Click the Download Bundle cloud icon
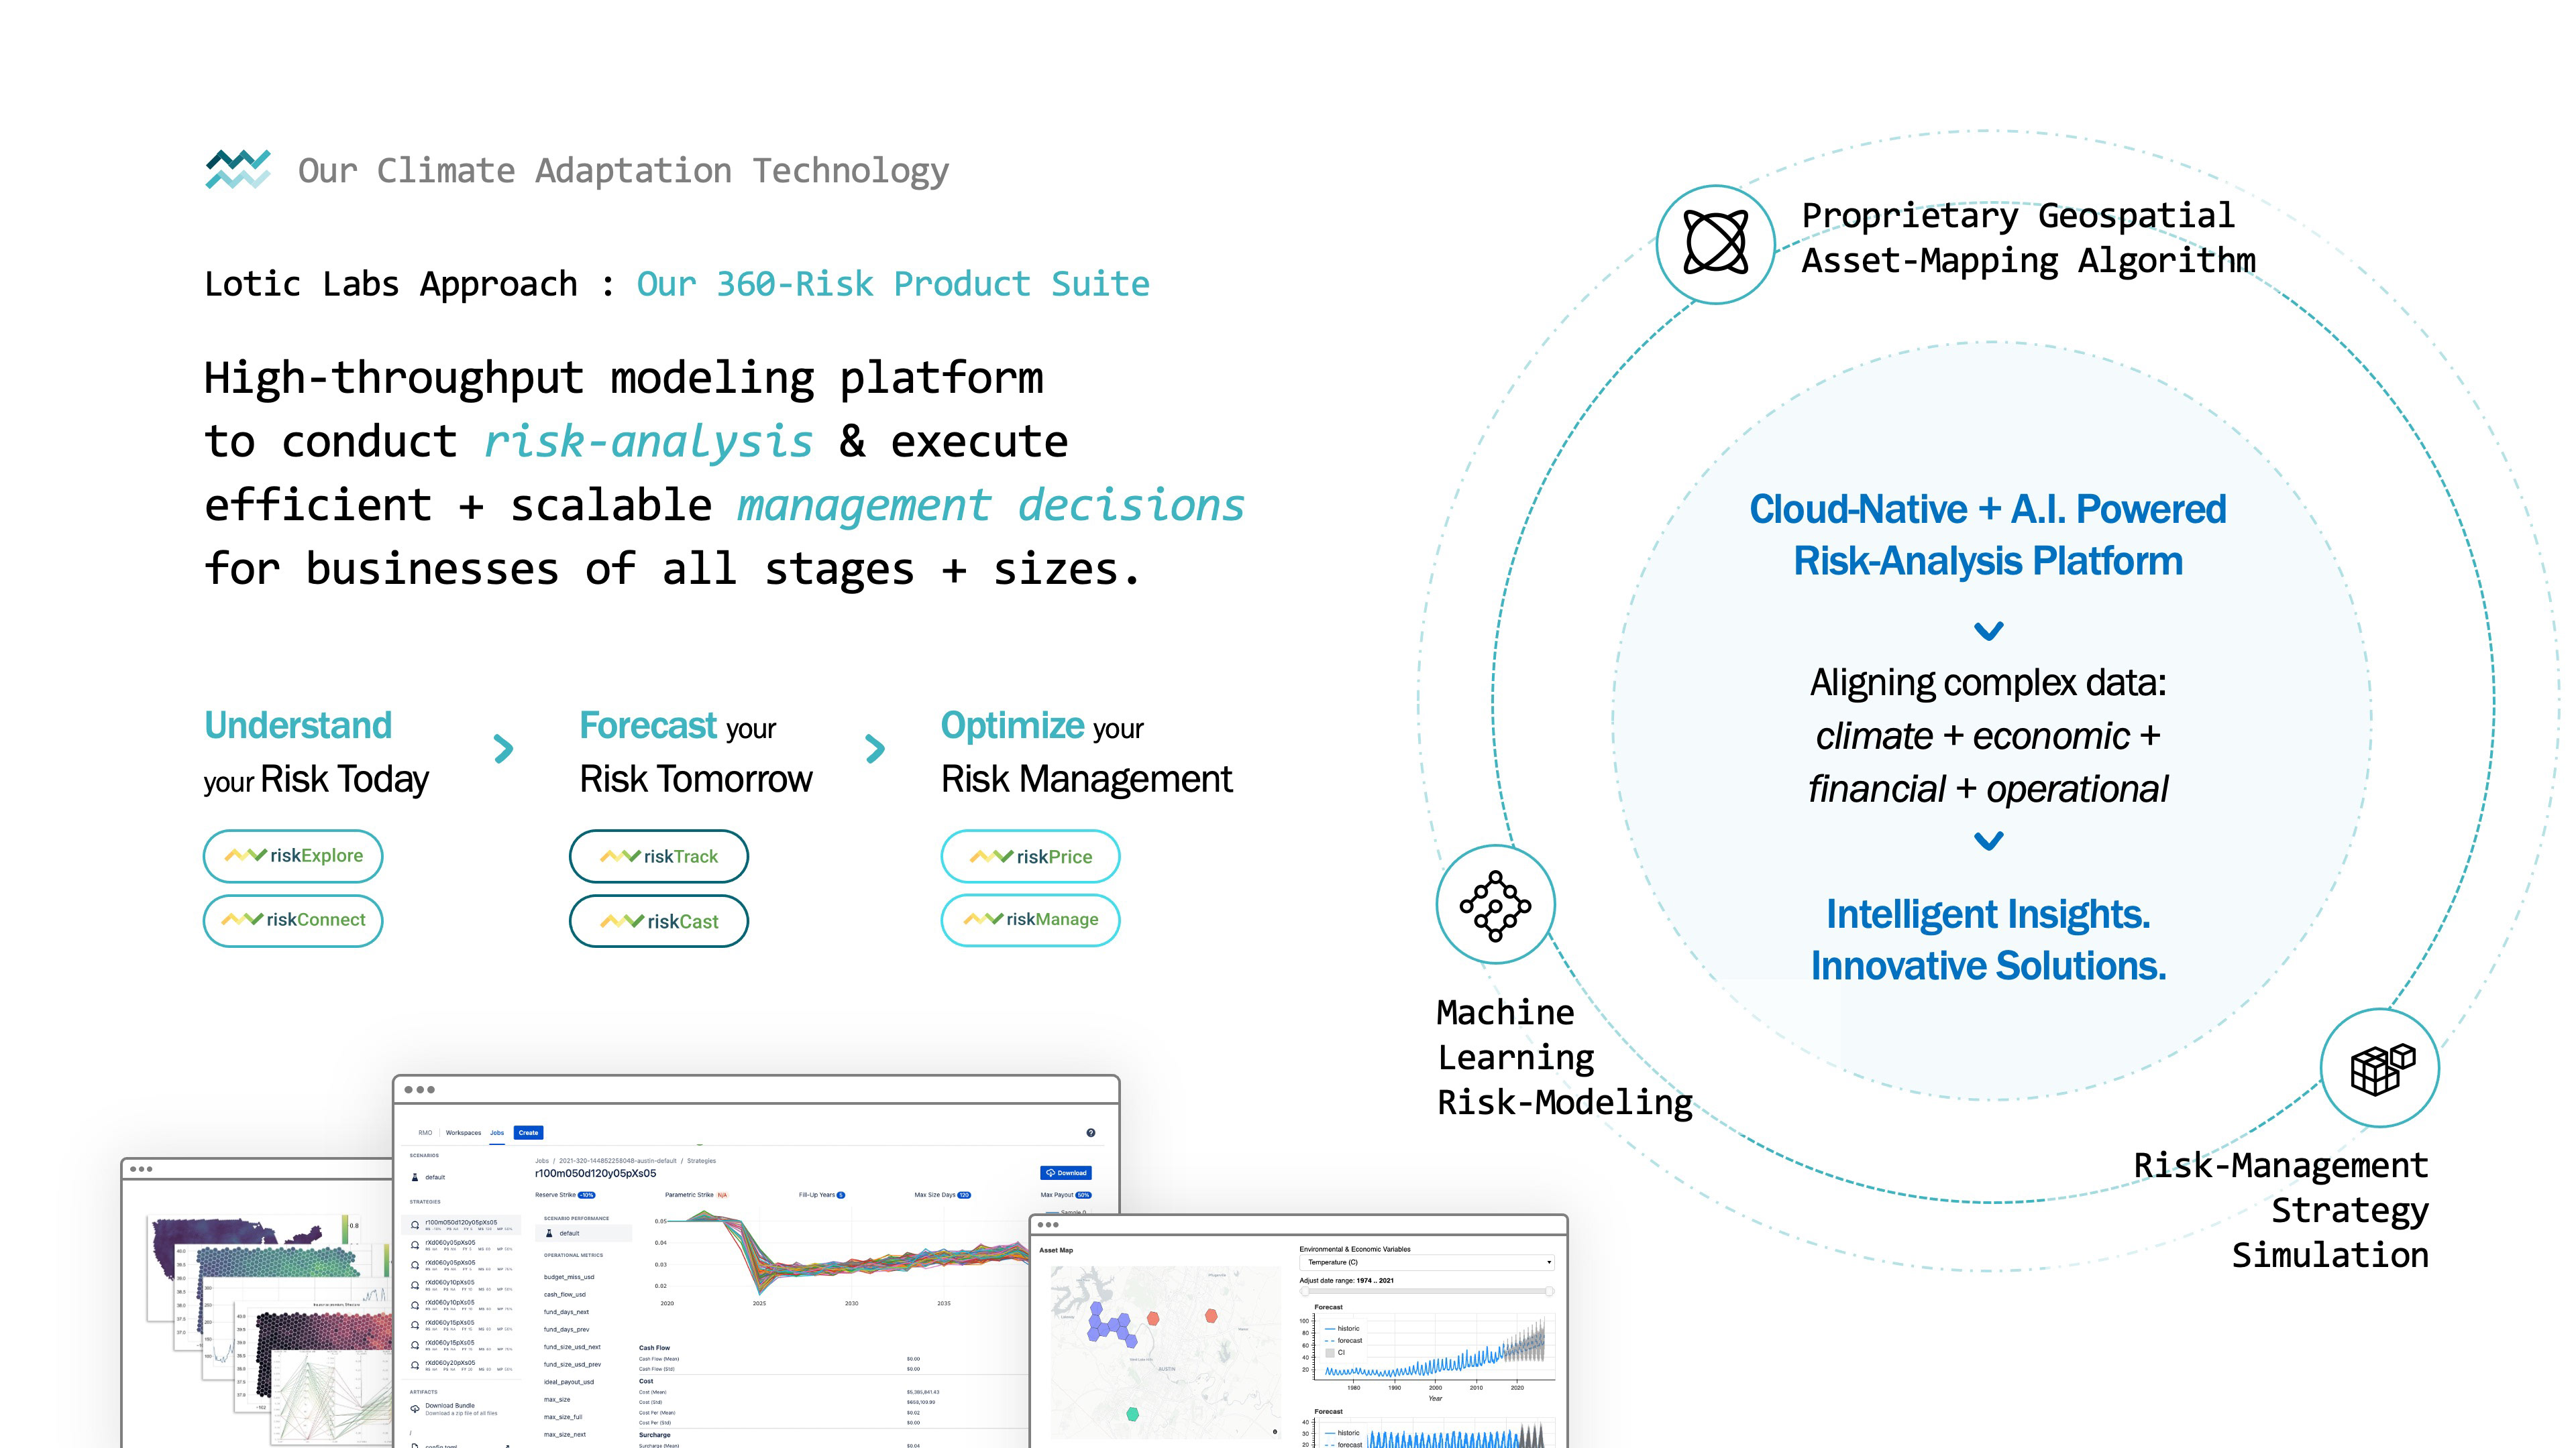2576x1448 pixels. point(415,1408)
